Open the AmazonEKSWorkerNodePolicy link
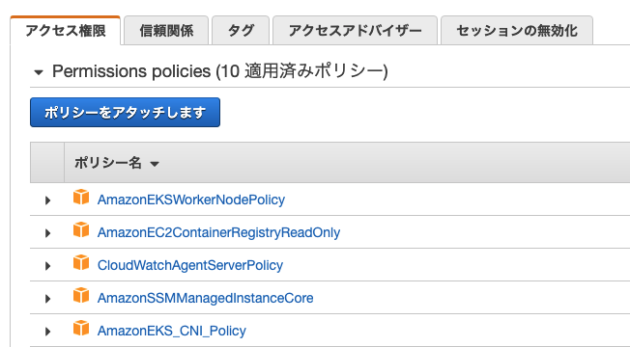The image size is (630, 347). pos(191,200)
